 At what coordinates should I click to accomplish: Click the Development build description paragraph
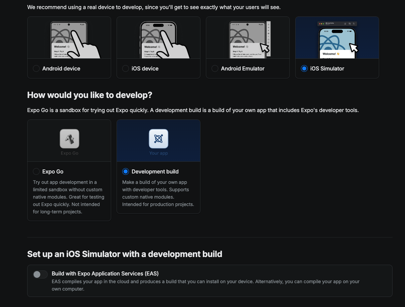pyautogui.click(x=158, y=193)
